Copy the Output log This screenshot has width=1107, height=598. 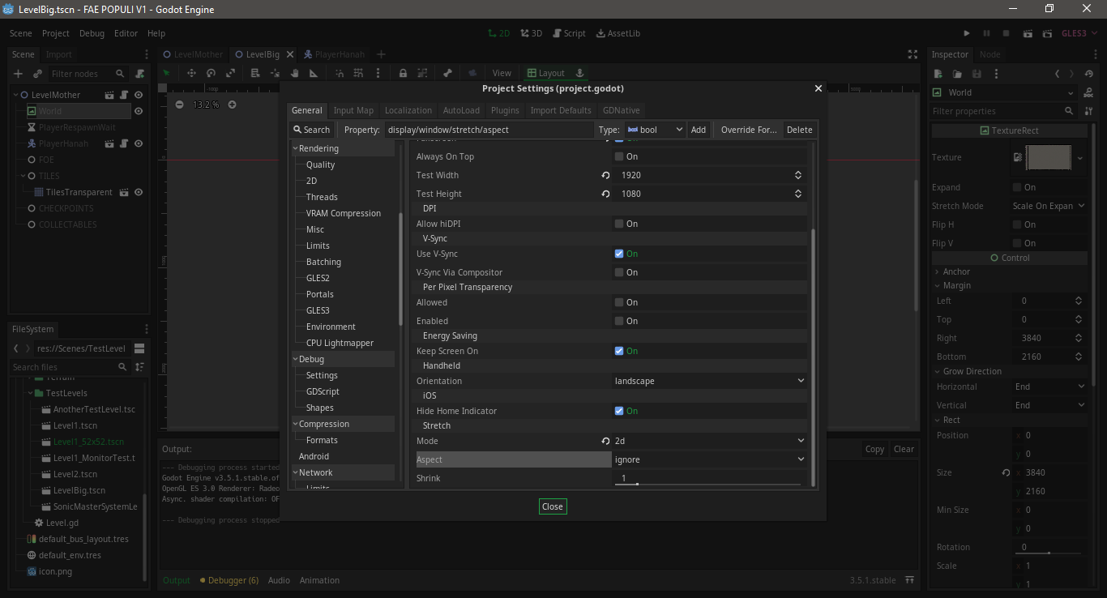(874, 449)
